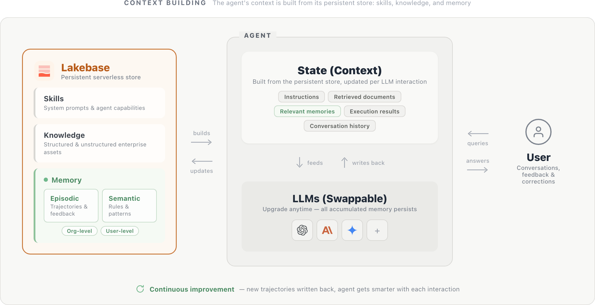Select the Gemini model icon
The height and width of the screenshot is (305, 595).
(x=352, y=230)
